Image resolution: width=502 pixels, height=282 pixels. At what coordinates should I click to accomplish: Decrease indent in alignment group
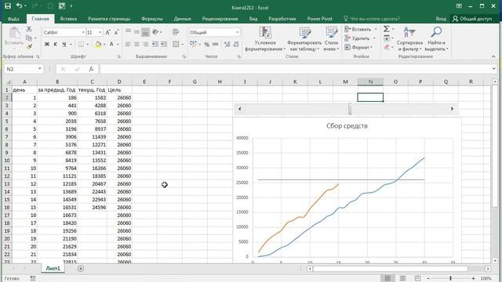pyautogui.click(x=155, y=44)
